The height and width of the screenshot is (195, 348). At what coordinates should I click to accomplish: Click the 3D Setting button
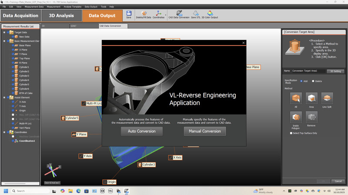coord(335,71)
